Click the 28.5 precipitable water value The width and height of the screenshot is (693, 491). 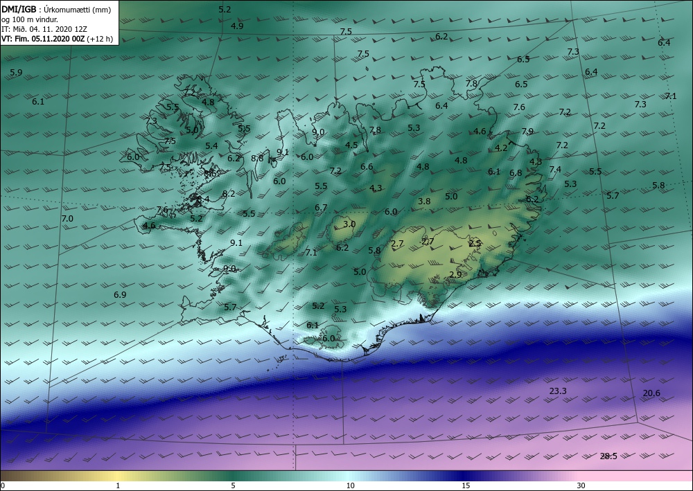point(608,456)
